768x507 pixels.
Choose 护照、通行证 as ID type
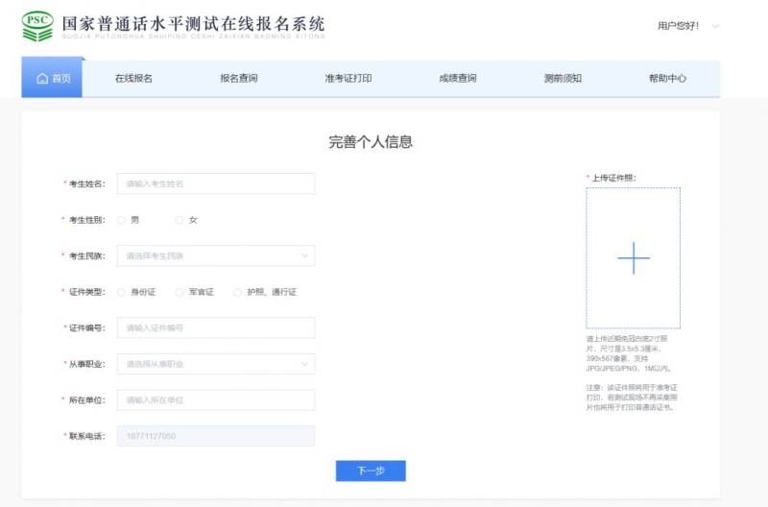238,292
